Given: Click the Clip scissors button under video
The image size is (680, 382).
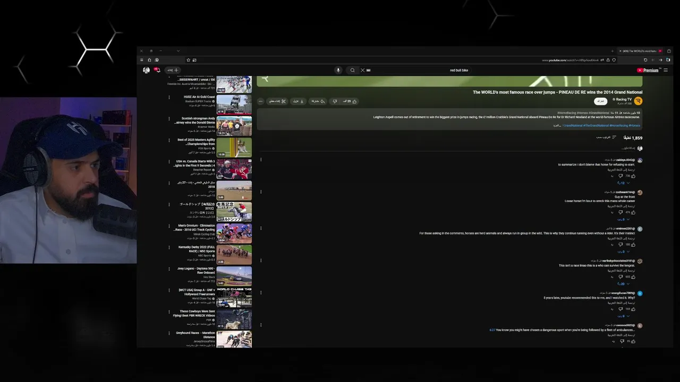Looking at the screenshot, I should point(277,101).
